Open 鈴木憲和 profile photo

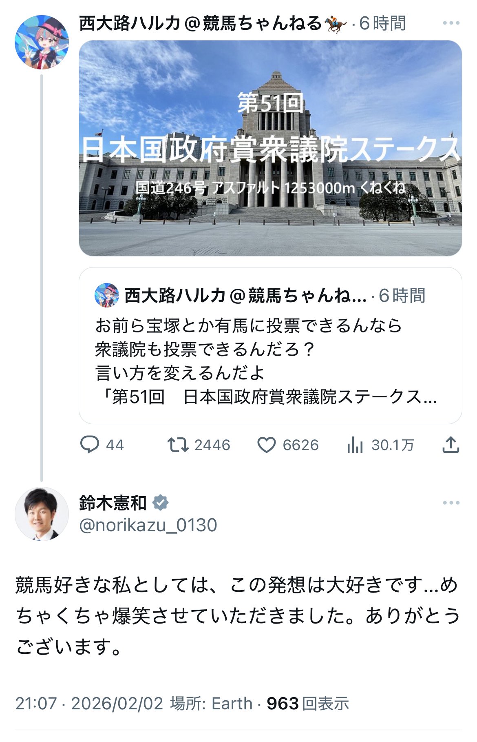42,514
